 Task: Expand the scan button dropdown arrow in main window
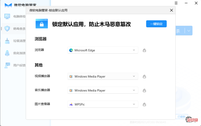pyautogui.click(x=189, y=31)
